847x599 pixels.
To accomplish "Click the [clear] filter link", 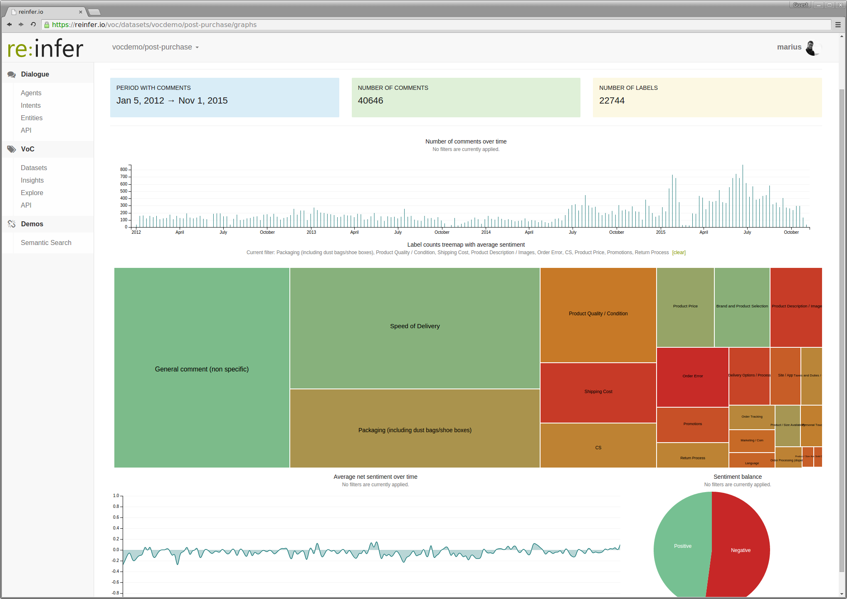I will click(679, 252).
